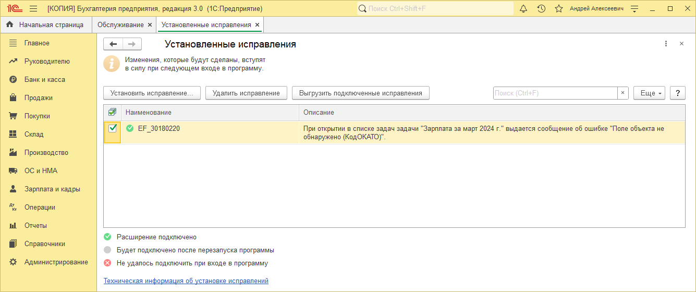The image size is (696, 292).
Task: Go back with the left arrow button
Action: (x=113, y=44)
